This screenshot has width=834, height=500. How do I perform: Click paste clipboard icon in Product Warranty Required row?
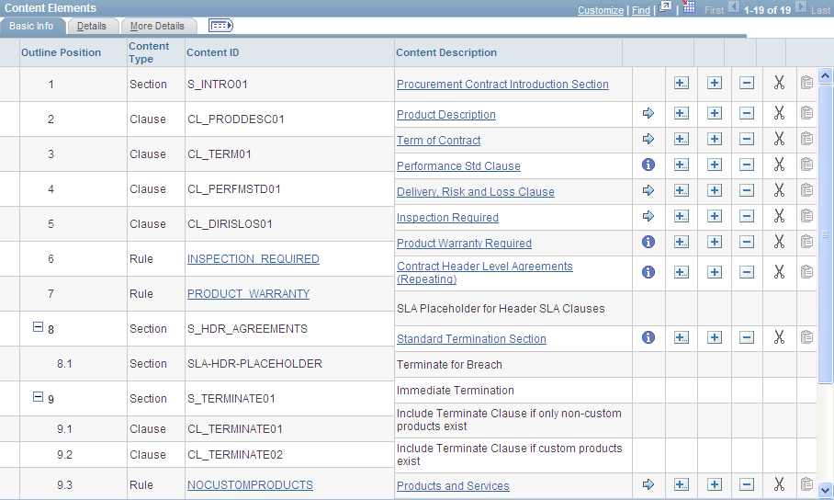coord(806,242)
